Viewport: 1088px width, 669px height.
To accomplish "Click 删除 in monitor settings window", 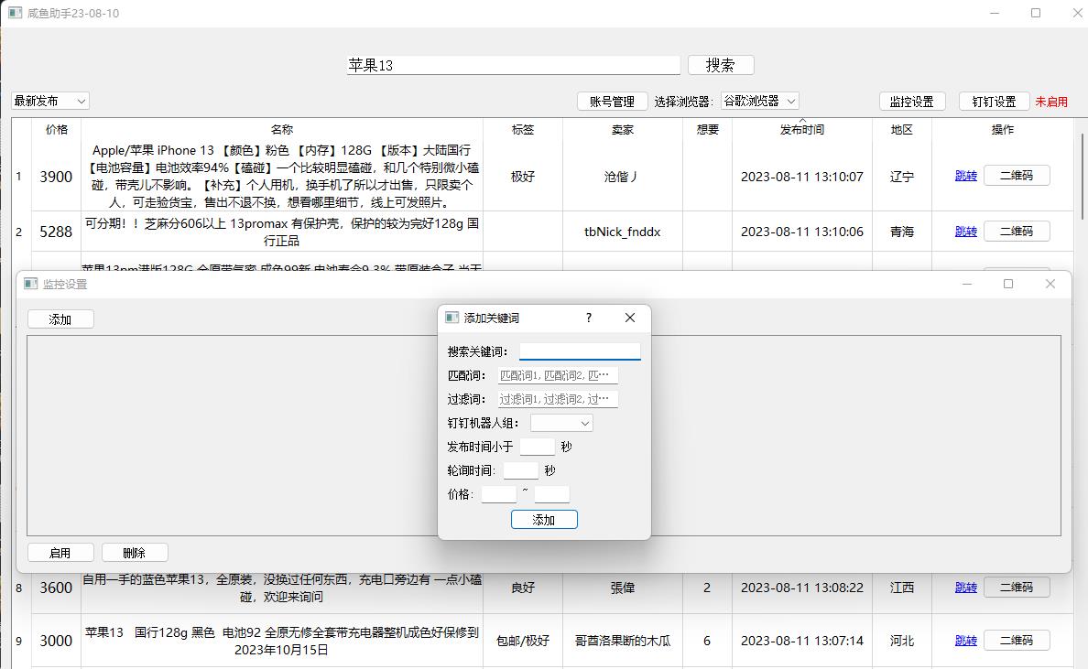I will pyautogui.click(x=135, y=553).
